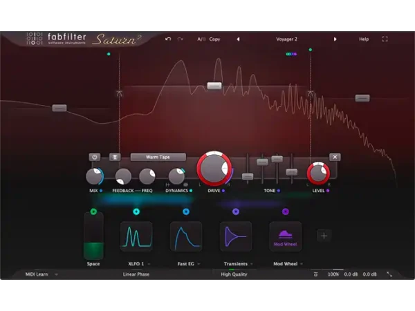
Task: Click the FabFilter logo
Action: (57, 39)
